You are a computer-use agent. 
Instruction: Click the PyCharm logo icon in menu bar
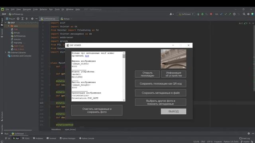[x=2, y=9]
